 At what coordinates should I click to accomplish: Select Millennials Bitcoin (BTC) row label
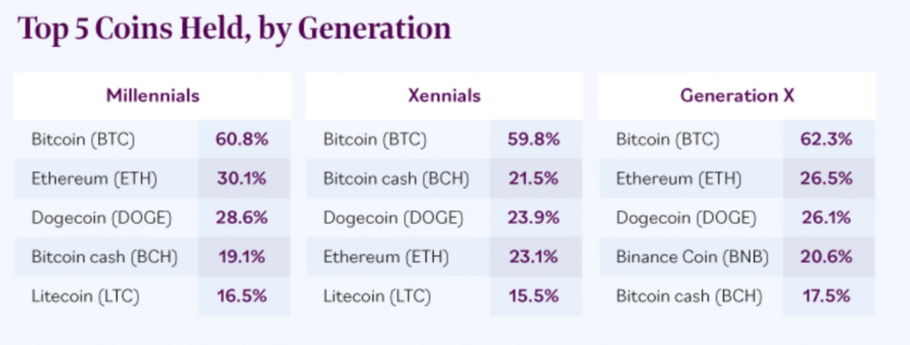coord(83,140)
